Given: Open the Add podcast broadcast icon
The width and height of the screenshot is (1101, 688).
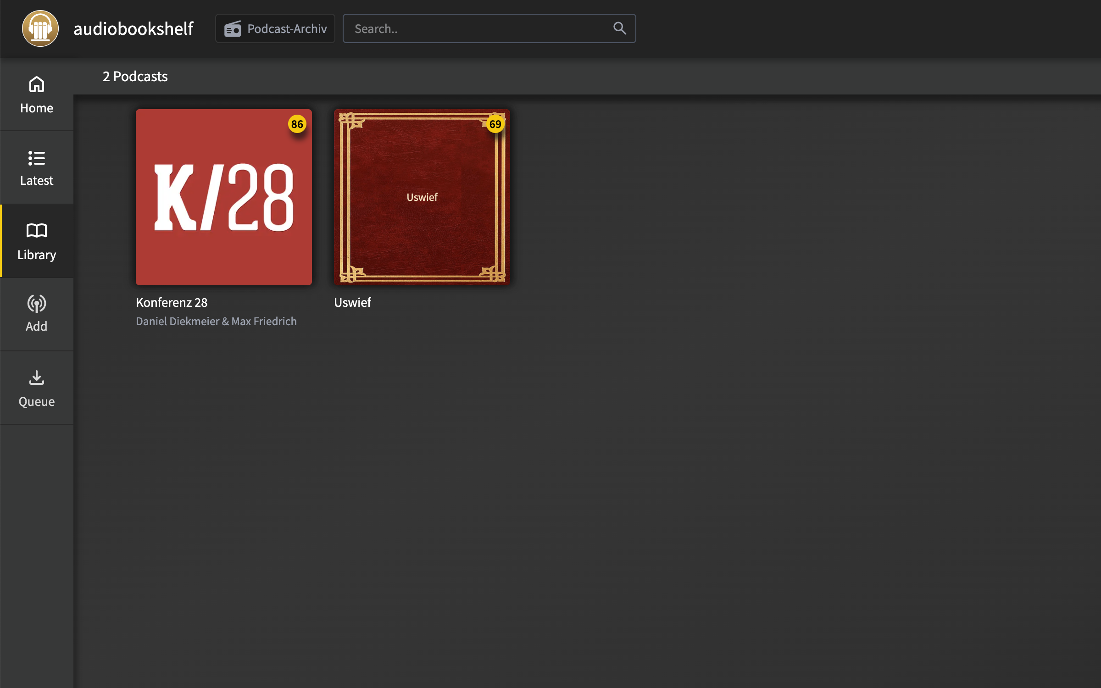Looking at the screenshot, I should [x=37, y=304].
